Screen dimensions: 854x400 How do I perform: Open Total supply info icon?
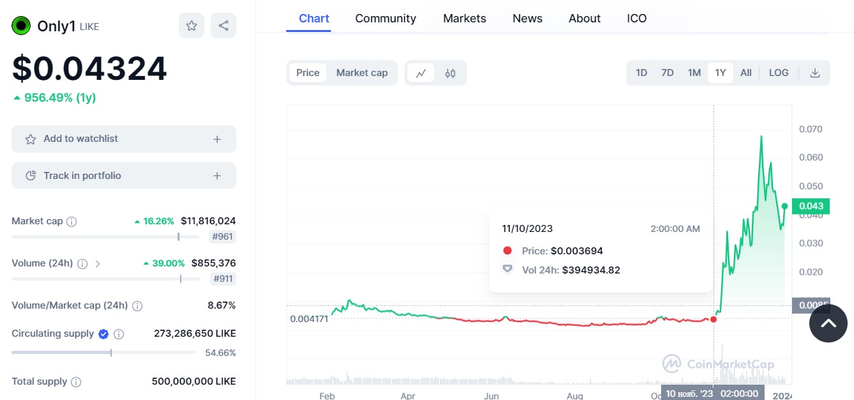76,382
